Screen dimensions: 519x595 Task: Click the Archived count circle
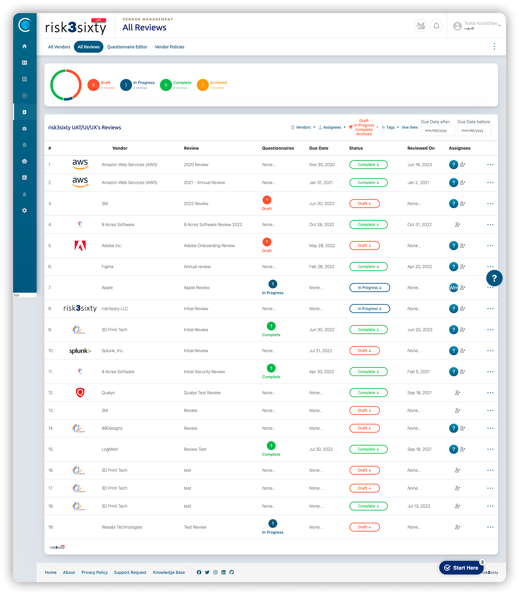click(203, 85)
